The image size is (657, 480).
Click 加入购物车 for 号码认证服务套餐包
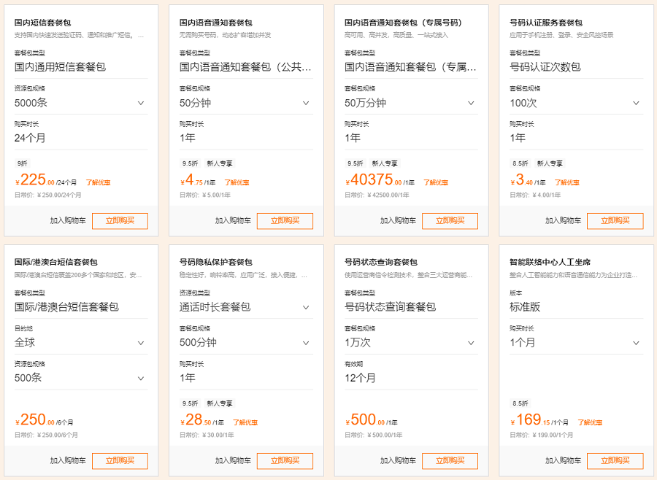[x=563, y=221]
